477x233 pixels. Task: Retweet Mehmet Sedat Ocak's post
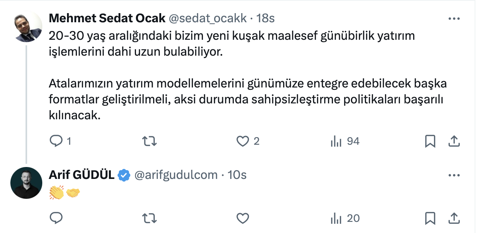pyautogui.click(x=149, y=141)
